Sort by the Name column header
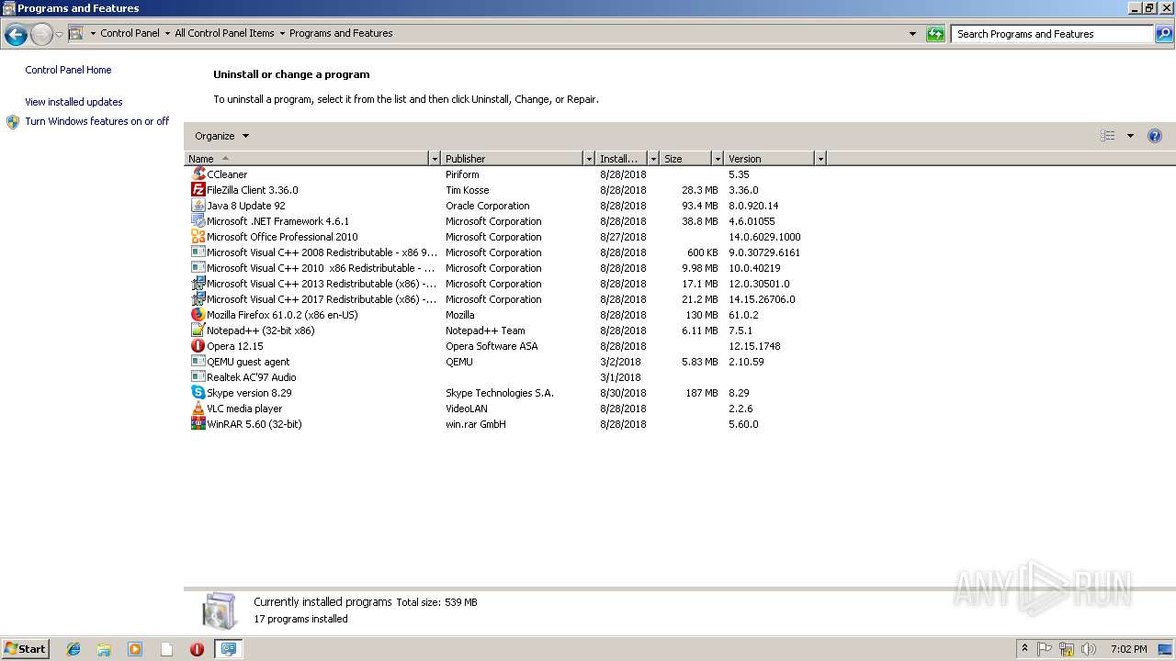Image resolution: width=1176 pixels, height=661 pixels. click(307, 159)
